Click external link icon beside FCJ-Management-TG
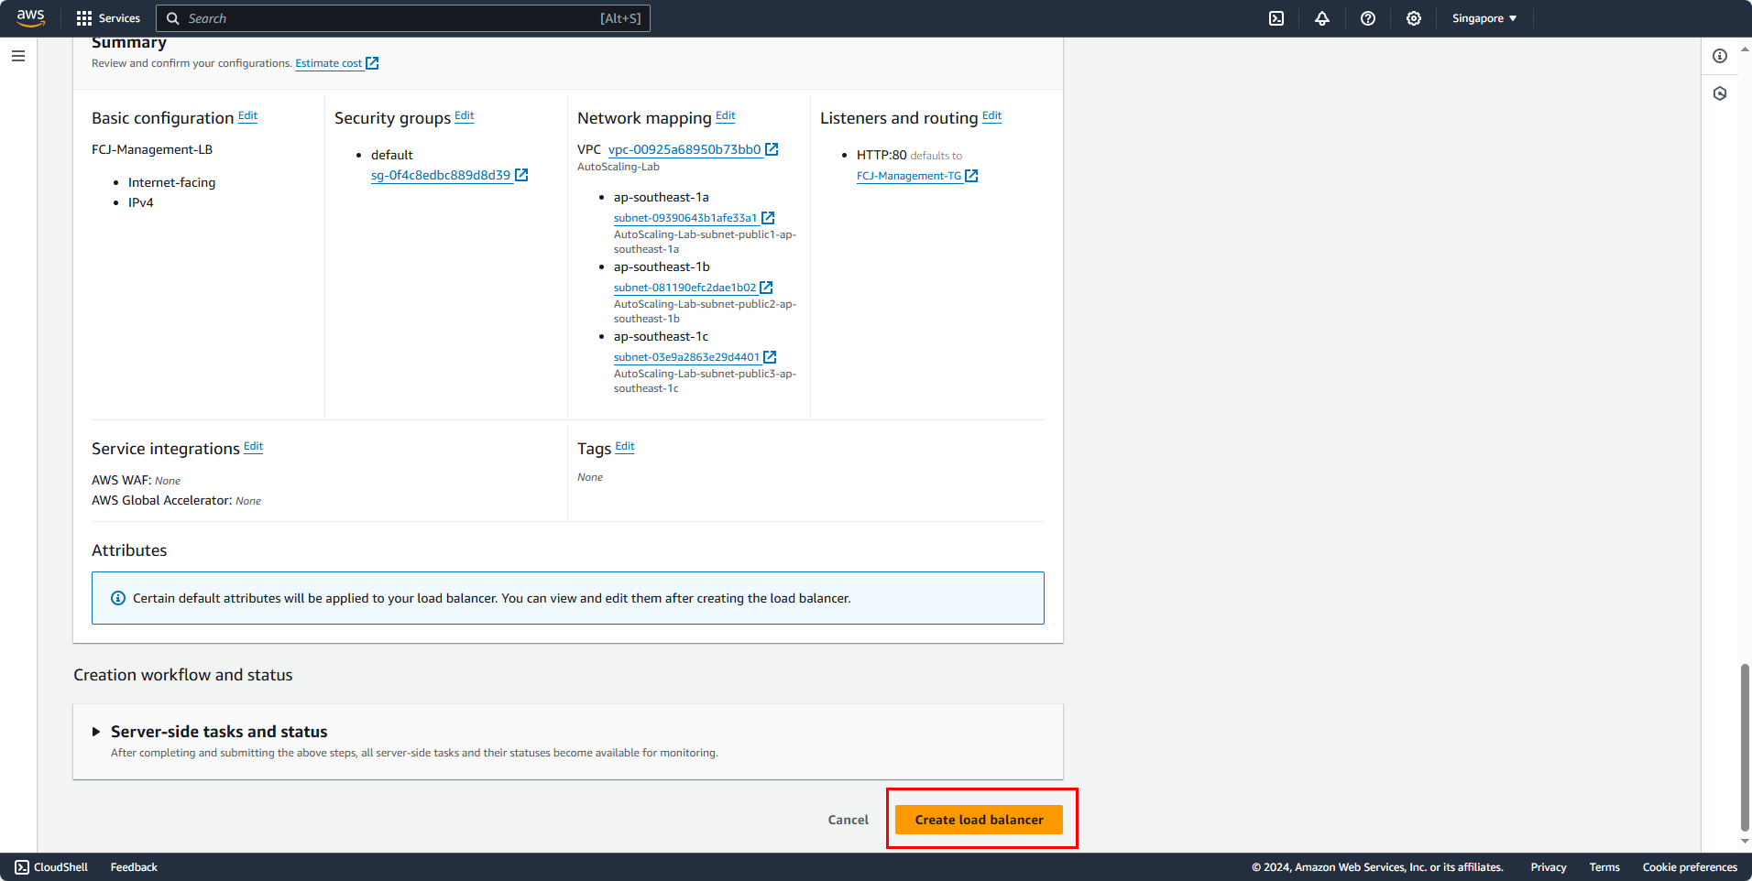Image resolution: width=1752 pixels, height=881 pixels. click(971, 175)
